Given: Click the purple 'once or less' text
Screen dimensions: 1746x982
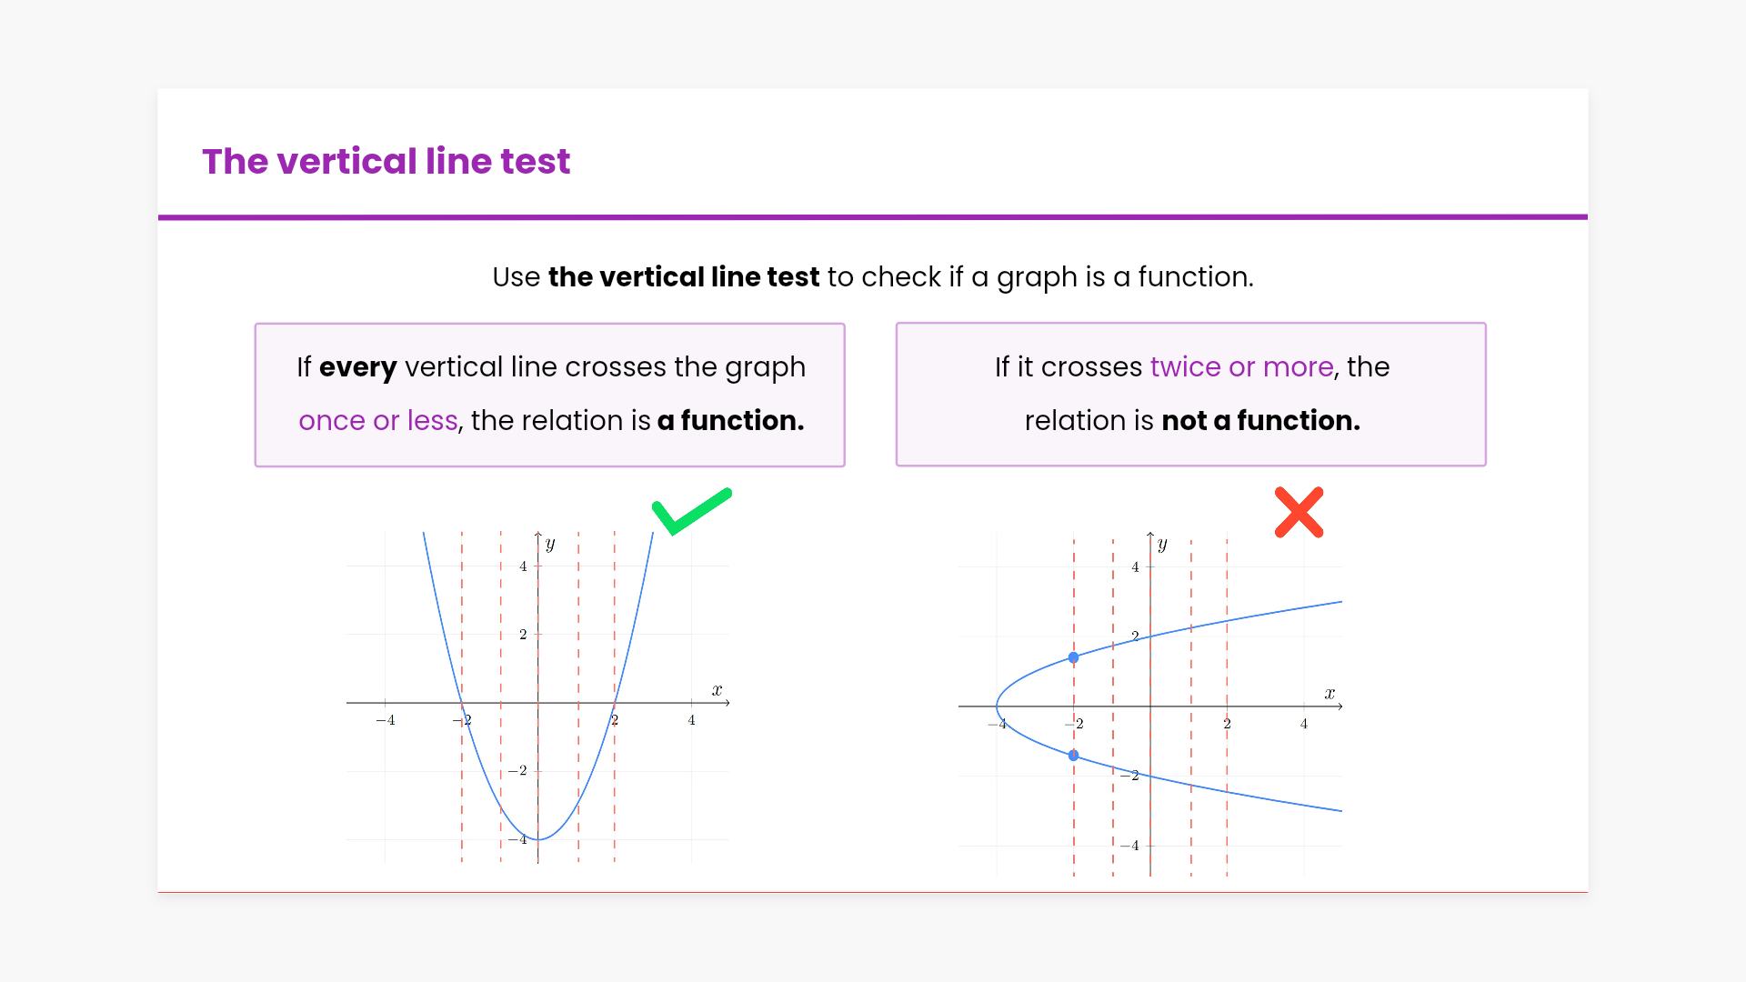Looking at the screenshot, I should pyautogui.click(x=377, y=421).
